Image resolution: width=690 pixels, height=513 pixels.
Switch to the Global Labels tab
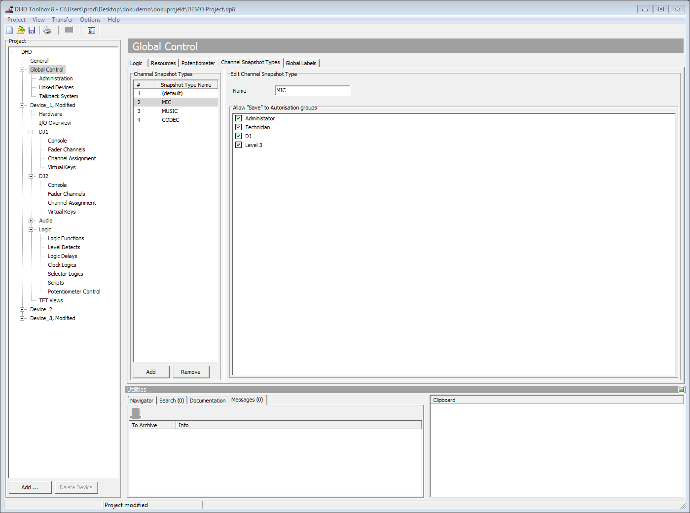301,63
